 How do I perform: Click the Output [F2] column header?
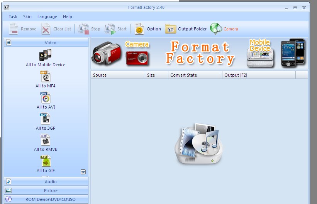point(259,75)
